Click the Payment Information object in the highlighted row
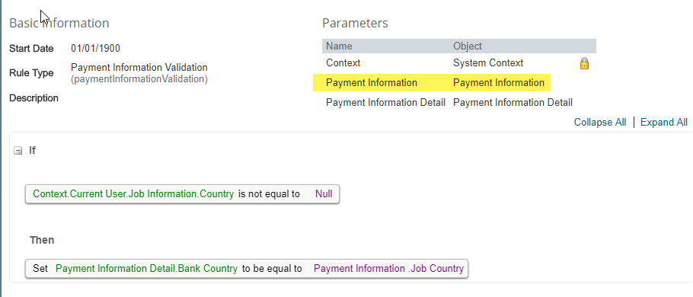 point(499,83)
